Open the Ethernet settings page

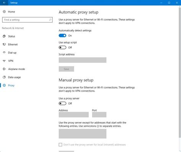point(13,44)
